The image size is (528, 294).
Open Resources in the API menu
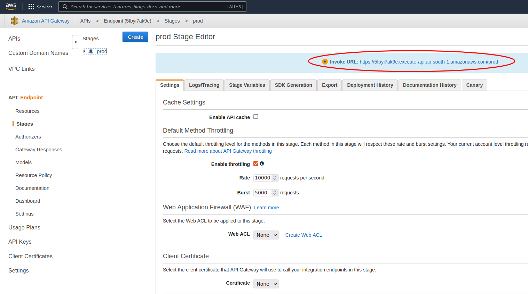pos(27,111)
